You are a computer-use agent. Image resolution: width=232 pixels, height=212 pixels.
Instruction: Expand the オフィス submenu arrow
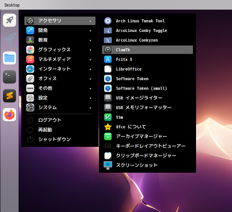(x=90, y=79)
